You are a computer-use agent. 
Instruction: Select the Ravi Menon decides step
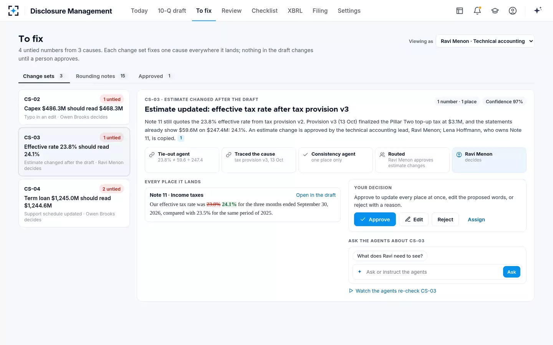(489, 160)
